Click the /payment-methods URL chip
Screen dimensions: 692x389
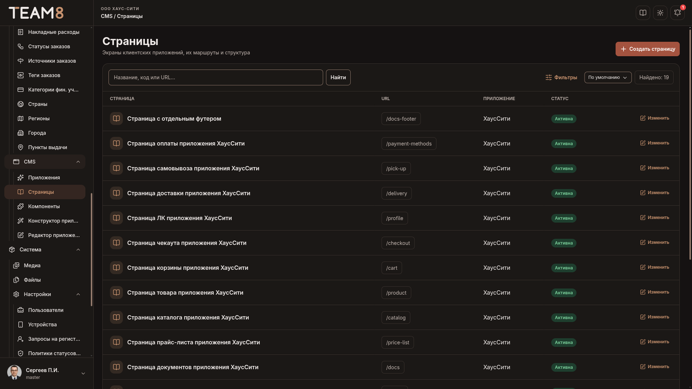pyautogui.click(x=409, y=144)
